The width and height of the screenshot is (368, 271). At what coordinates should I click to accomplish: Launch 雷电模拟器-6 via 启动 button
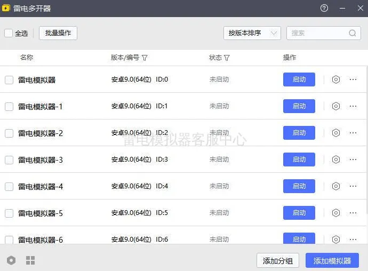[x=299, y=238]
